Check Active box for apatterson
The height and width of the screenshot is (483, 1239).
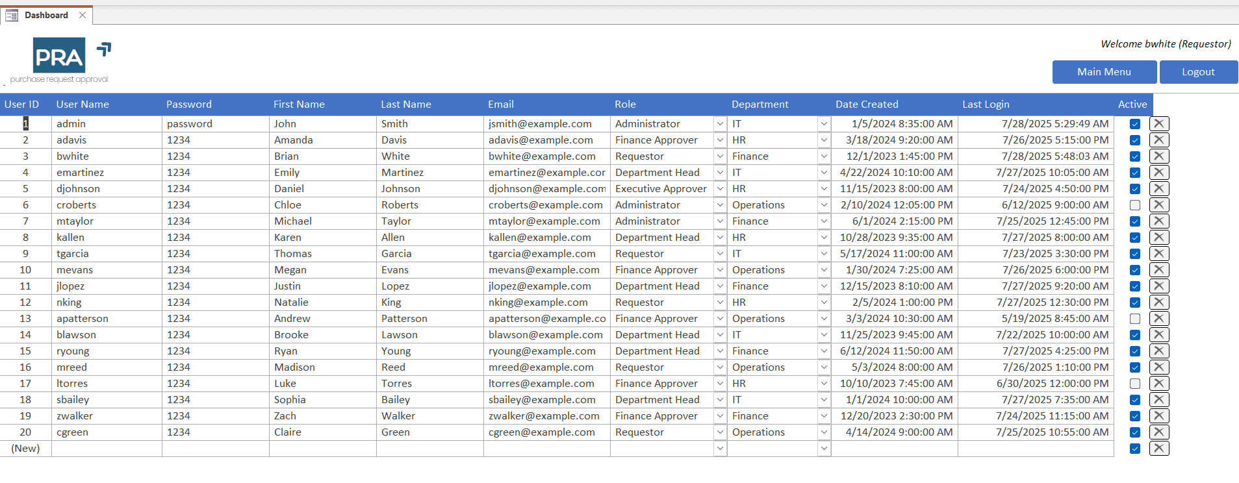point(1135,319)
